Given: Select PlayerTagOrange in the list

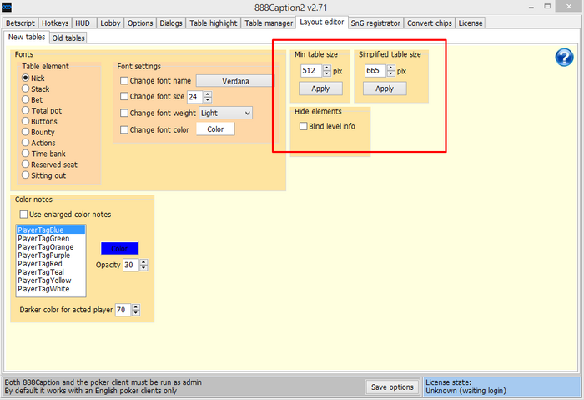Looking at the screenshot, I should coord(51,247).
